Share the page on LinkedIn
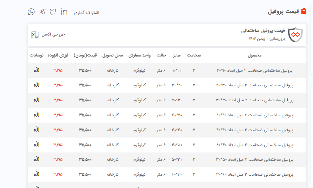313x188 pixels. [64, 12]
